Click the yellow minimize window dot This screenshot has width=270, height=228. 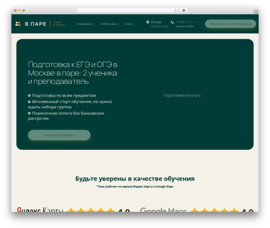tap(19, 10)
